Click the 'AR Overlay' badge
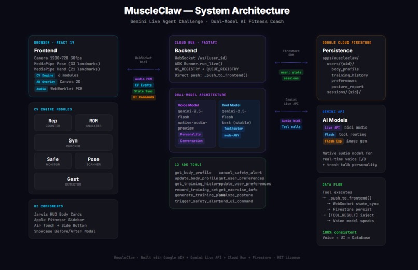This screenshot has width=418, height=270. click(46, 82)
